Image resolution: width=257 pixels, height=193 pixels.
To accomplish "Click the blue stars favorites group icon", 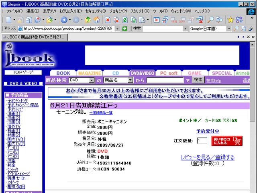I will (239, 20).
